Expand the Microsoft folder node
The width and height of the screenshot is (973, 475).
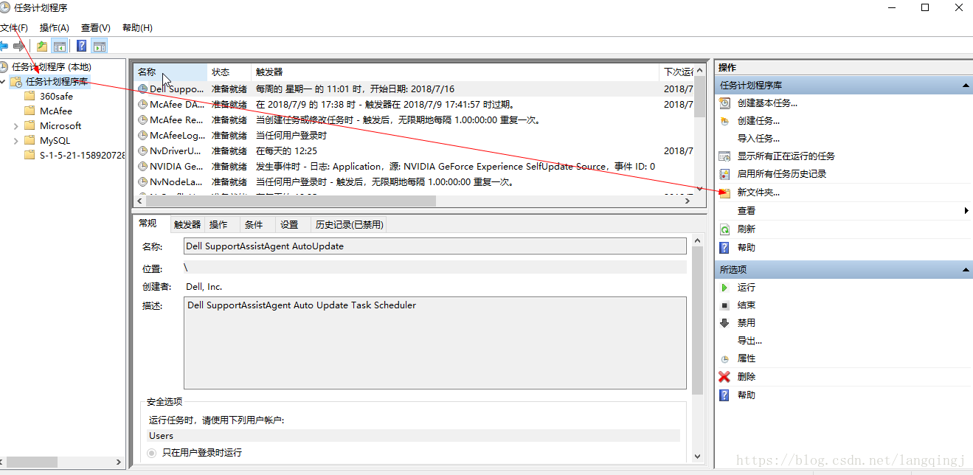16,126
